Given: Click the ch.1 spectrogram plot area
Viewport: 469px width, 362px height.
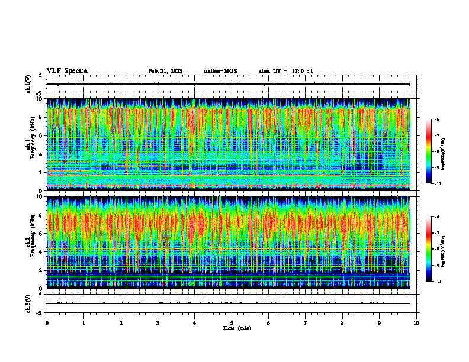Looking at the screenshot, I should point(229,144).
